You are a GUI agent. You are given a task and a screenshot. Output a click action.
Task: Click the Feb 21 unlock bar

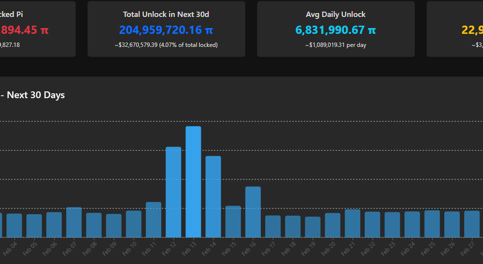353,223
